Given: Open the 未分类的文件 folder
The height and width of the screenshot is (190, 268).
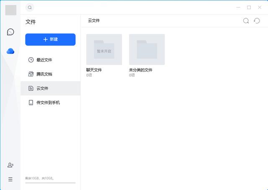Looking at the screenshot, I should coord(147,50).
